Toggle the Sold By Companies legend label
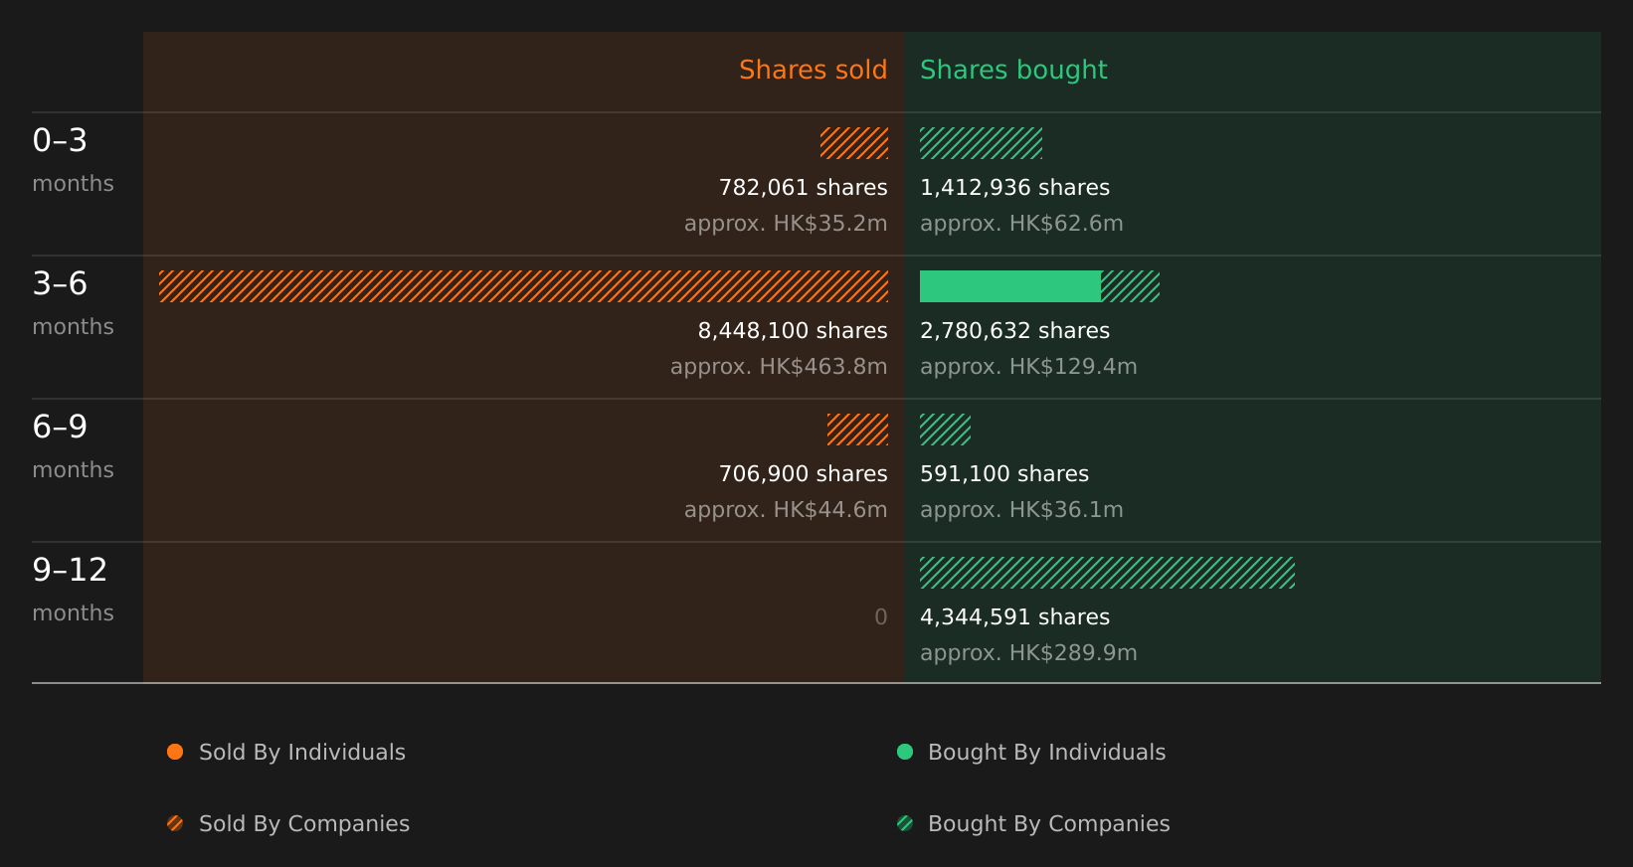 click(304, 823)
